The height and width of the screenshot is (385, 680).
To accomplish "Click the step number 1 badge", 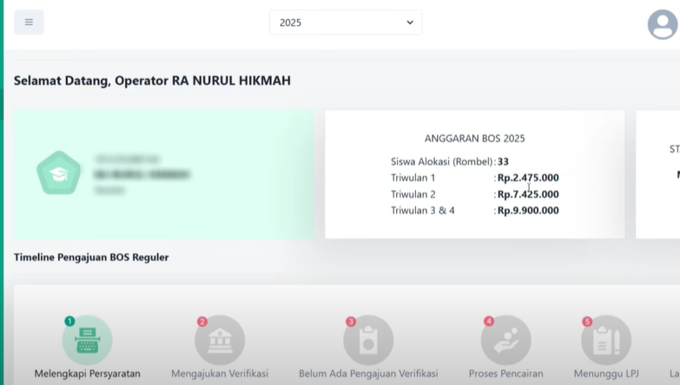I will click(69, 322).
